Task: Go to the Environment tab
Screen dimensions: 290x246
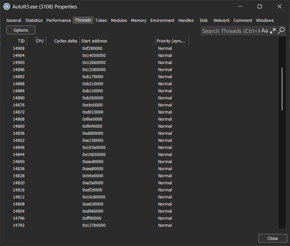Action: pos(162,20)
